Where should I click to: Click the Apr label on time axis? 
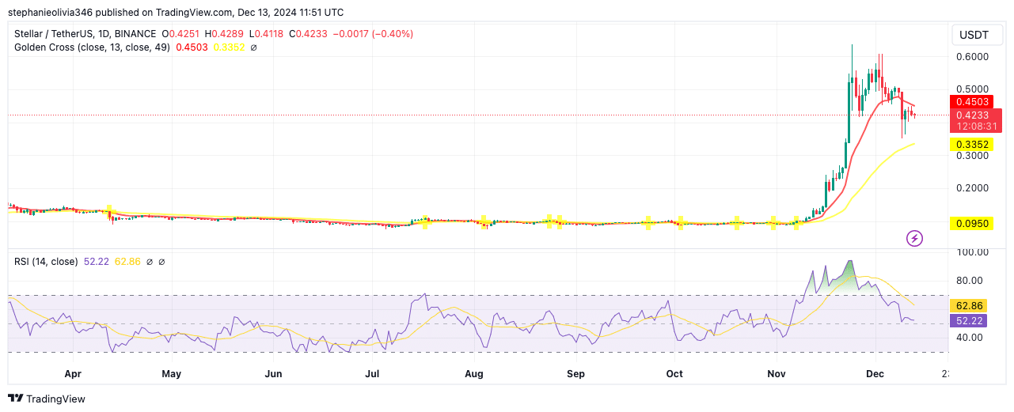coord(73,373)
